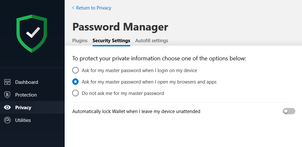302x147 pixels.
Task: Click the Automatically lock Wallet label text
Action: pyautogui.click(x=136, y=111)
